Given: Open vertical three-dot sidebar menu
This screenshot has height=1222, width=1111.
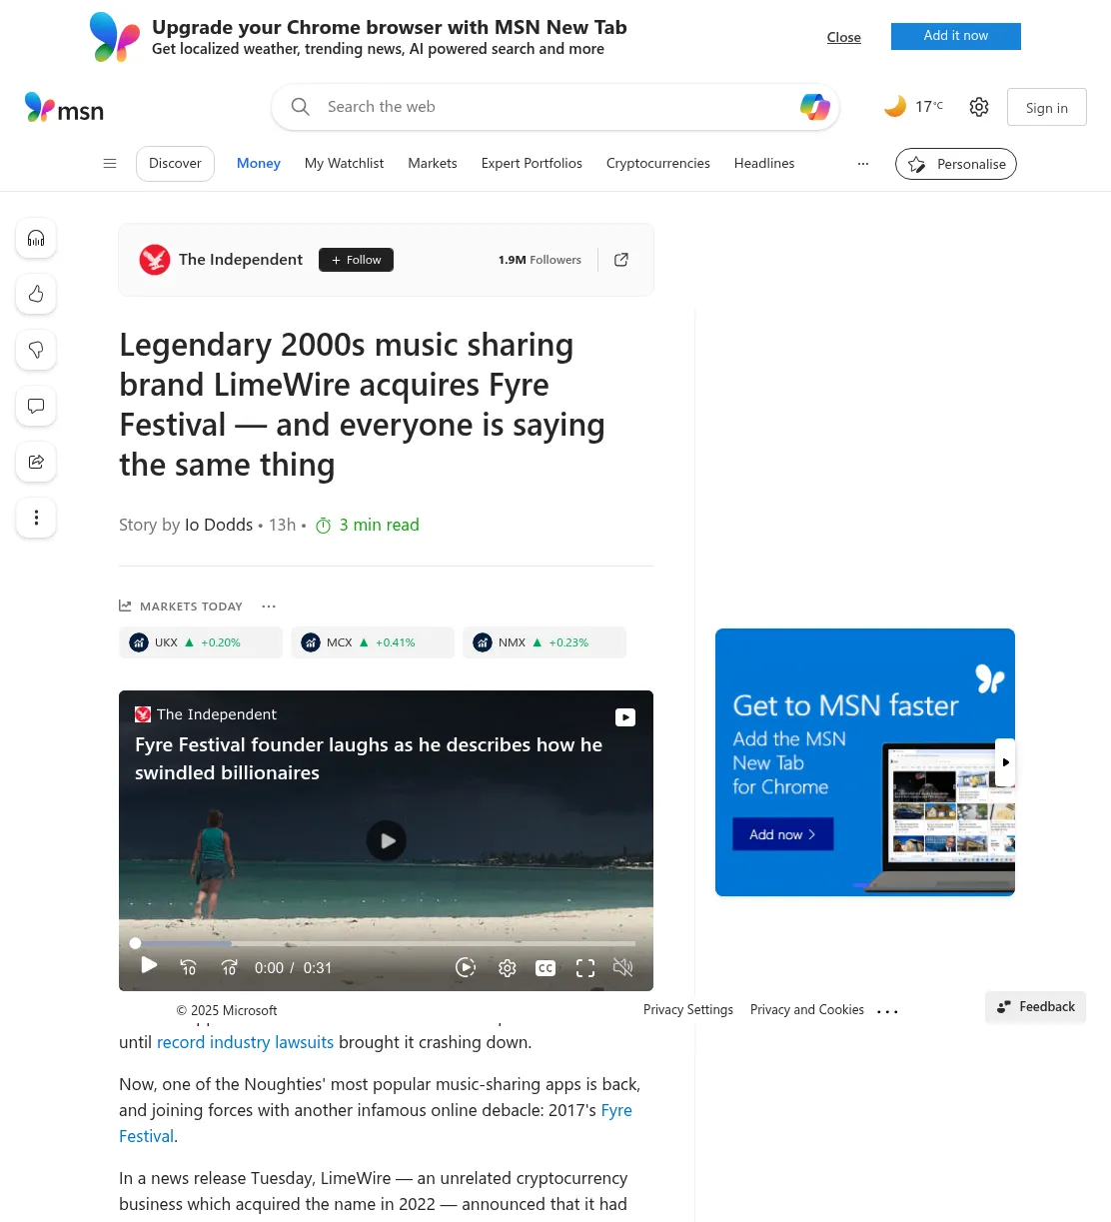Looking at the screenshot, I should [x=36, y=518].
